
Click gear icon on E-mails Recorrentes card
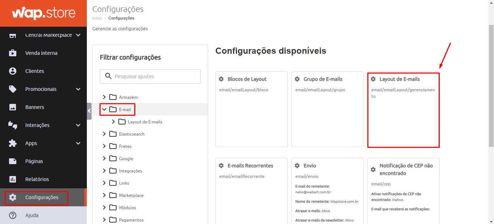click(221, 166)
